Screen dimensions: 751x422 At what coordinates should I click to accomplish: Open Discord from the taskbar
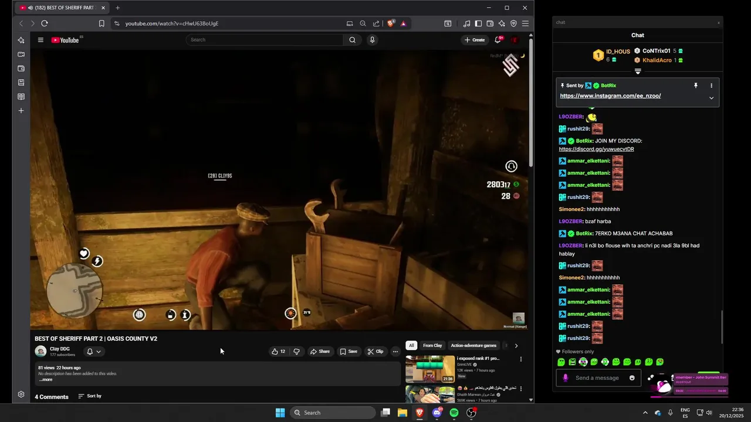tap(437, 413)
